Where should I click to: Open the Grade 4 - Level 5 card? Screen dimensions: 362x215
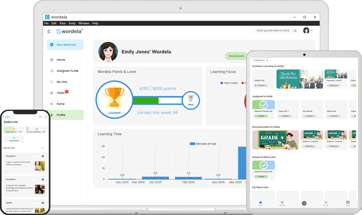[x=336, y=140]
